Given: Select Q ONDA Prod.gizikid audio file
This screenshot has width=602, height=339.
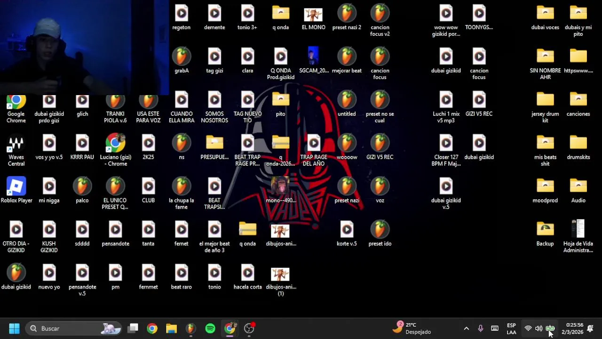Looking at the screenshot, I should coord(281,65).
